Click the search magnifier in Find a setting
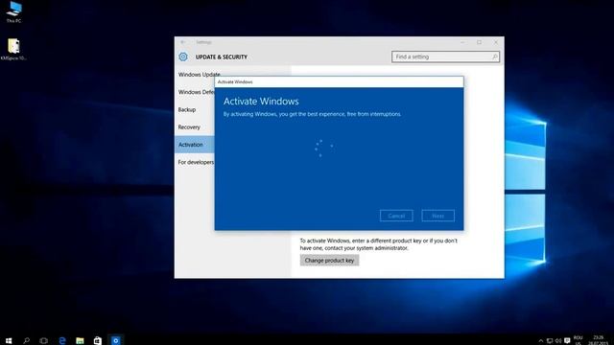This screenshot has height=345, width=614. point(495,57)
